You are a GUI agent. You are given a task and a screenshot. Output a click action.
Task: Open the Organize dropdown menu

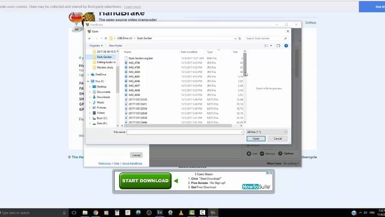96,46
